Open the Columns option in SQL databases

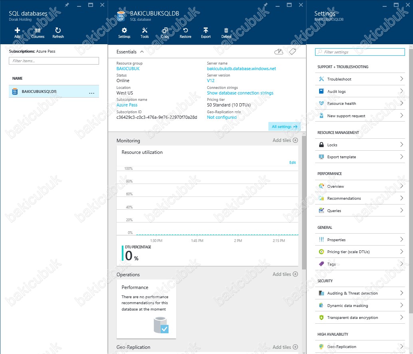coord(38,33)
